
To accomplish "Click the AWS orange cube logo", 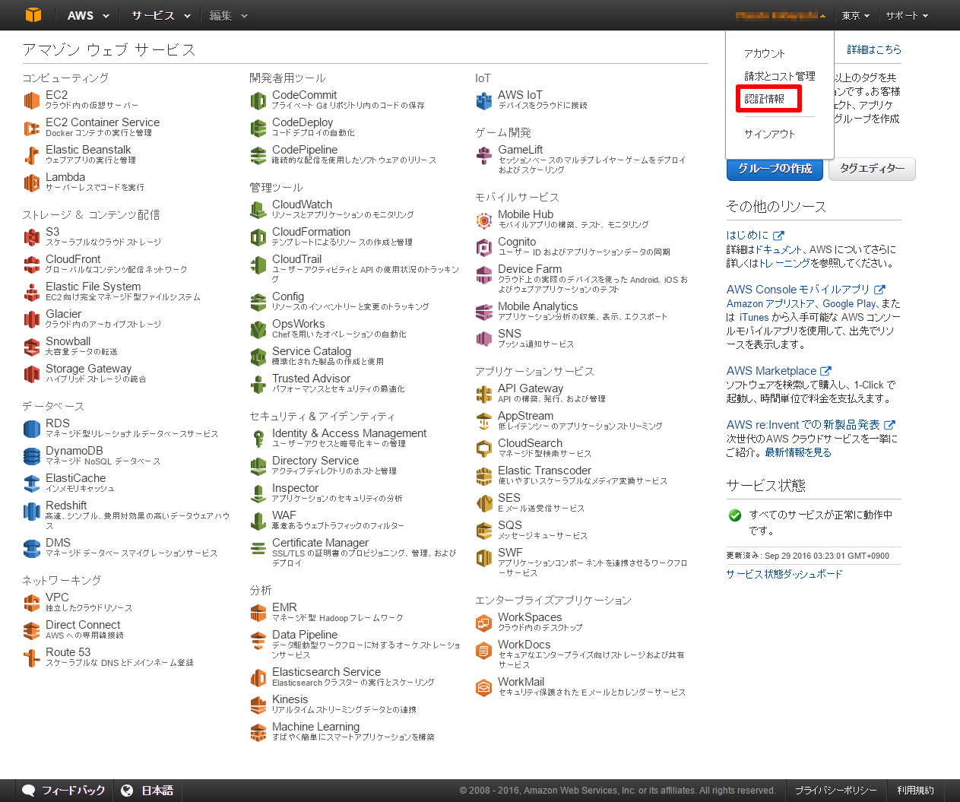I will pos(33,15).
